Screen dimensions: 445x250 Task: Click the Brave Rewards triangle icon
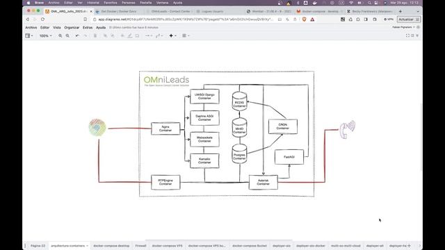(x=312, y=19)
